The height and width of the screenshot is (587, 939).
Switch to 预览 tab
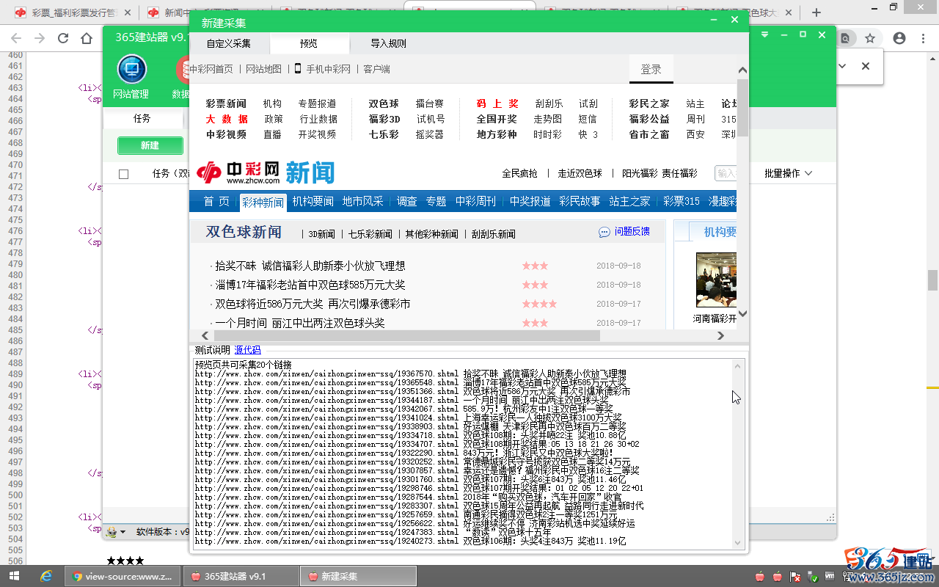(309, 43)
